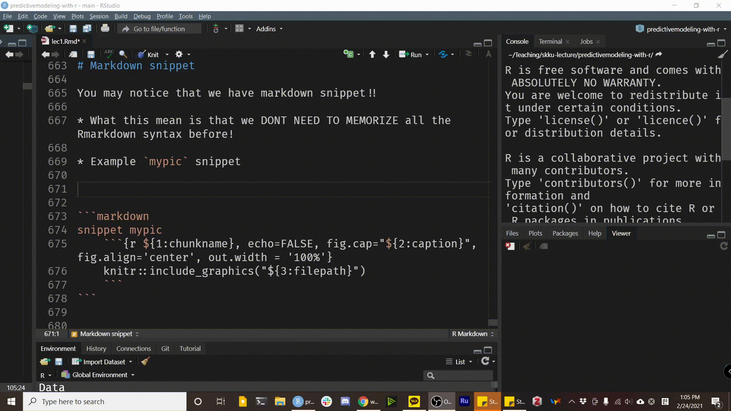731x411 pixels.
Task: Click the version control Git toolbar icon
Action: (216, 29)
